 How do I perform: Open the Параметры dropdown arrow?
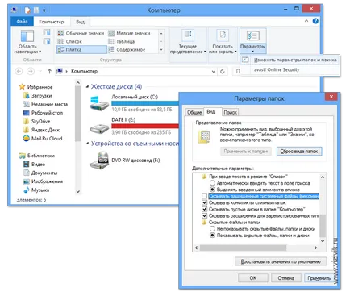pyautogui.click(x=252, y=52)
